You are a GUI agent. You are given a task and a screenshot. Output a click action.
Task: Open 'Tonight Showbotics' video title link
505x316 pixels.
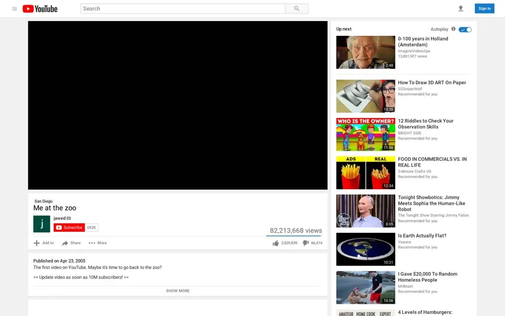pos(431,203)
